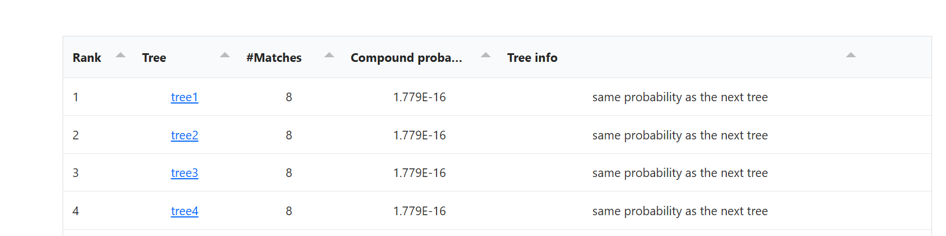Image resolution: width=946 pixels, height=236 pixels.
Task: Click the sort arrow beside Rank
Action: pos(121,56)
